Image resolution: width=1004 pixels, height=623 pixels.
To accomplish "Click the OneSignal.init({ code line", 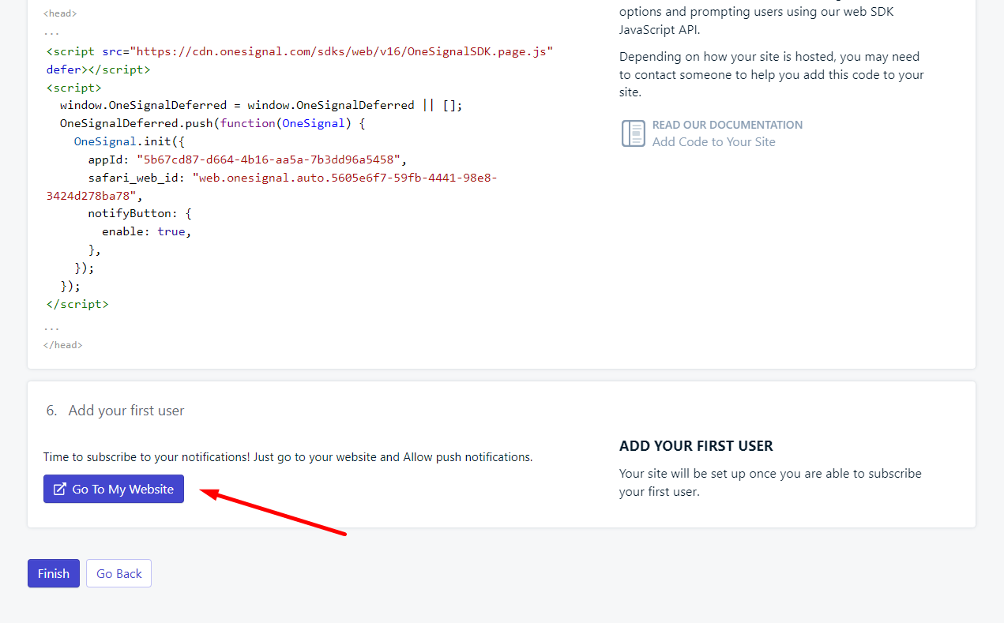I will (x=129, y=141).
